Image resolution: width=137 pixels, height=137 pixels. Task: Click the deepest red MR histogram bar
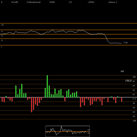point(32,105)
